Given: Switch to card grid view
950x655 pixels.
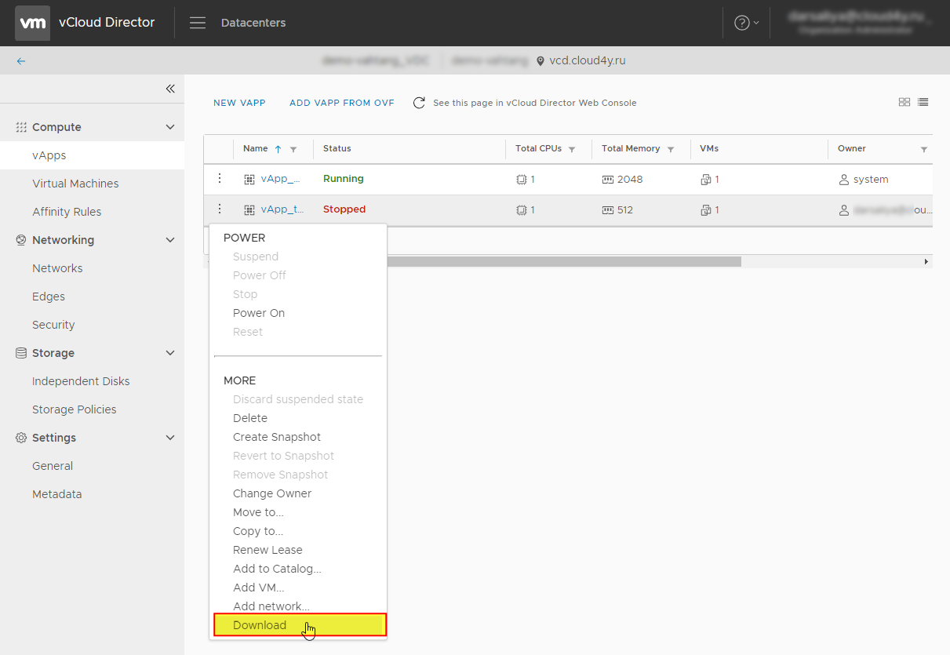Looking at the screenshot, I should [x=905, y=102].
